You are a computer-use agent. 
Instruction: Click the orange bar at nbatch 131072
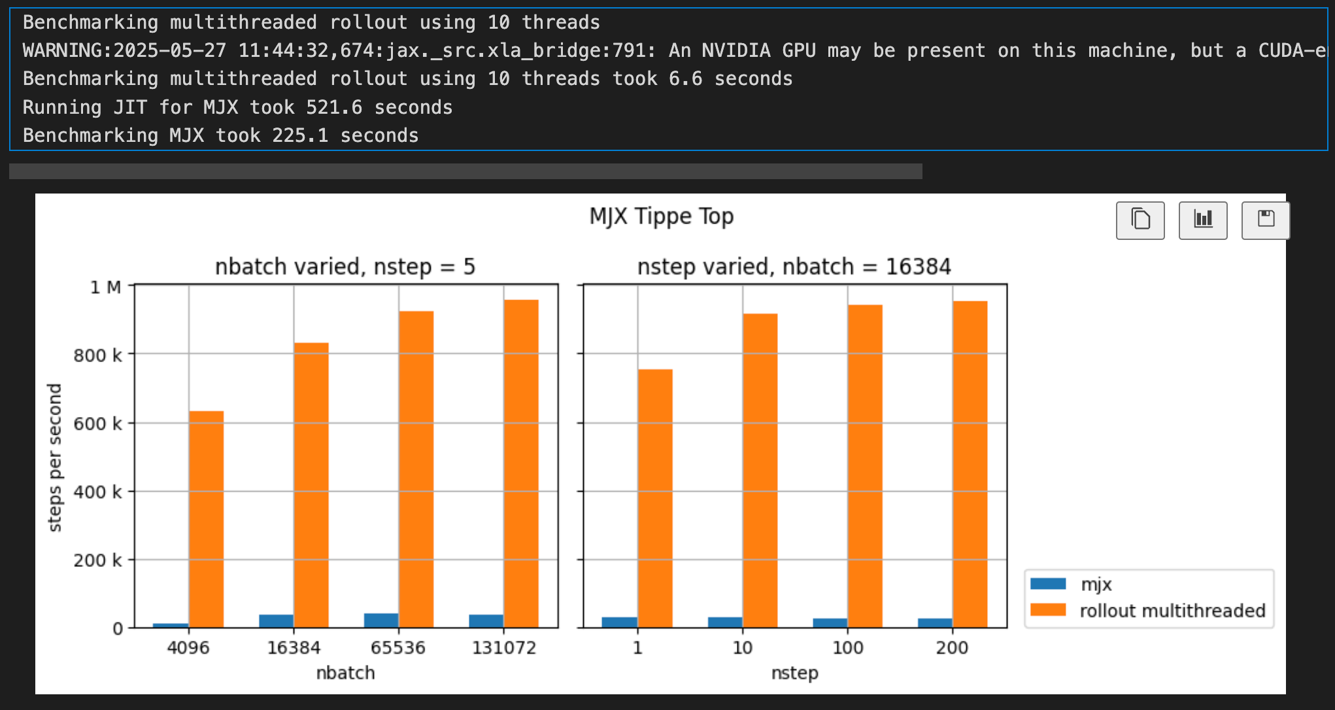click(x=521, y=464)
